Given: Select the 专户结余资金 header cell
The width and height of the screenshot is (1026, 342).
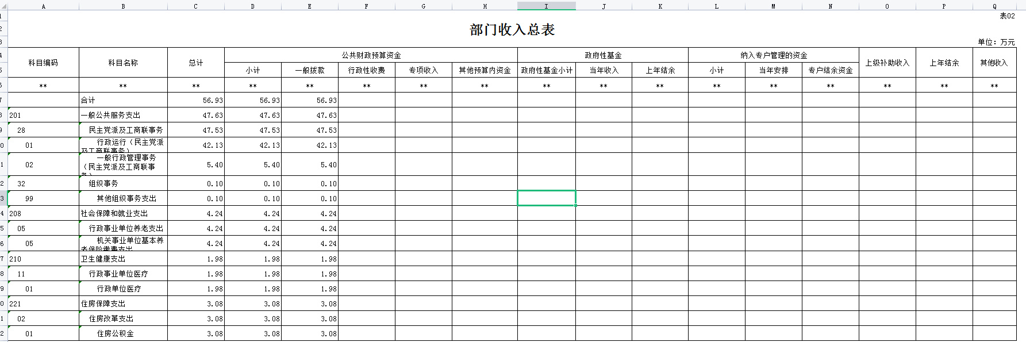Looking at the screenshot, I should pyautogui.click(x=831, y=70).
